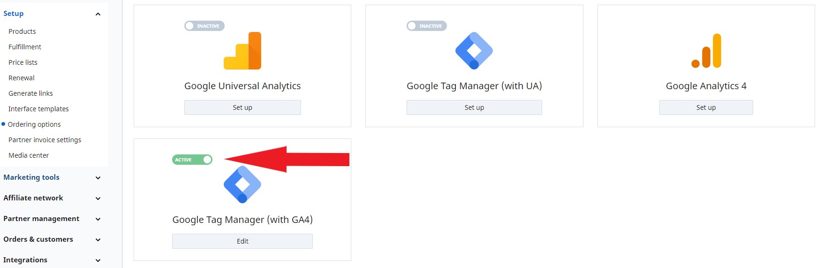This screenshot has height=268, width=824.
Task: Click Set up under Google Analytics 4
Action: (x=706, y=107)
